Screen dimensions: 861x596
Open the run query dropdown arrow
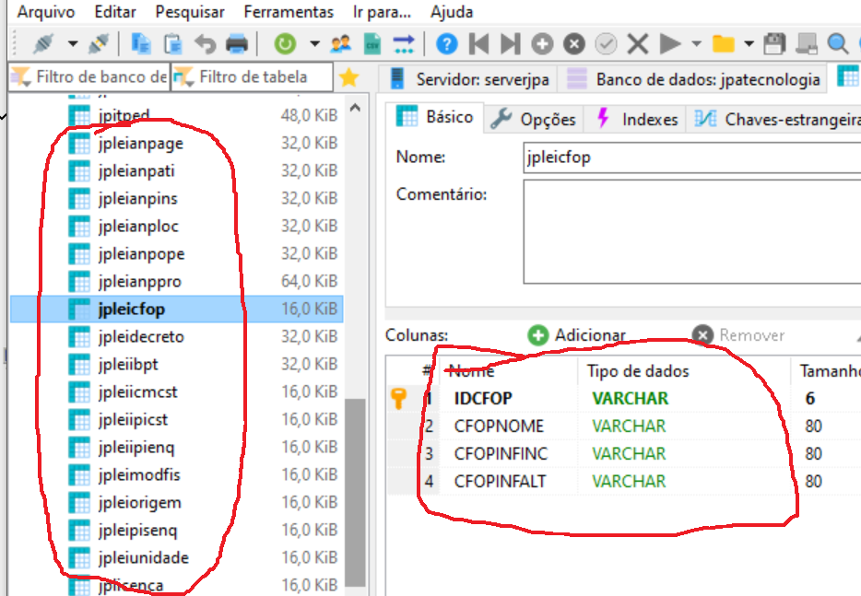[x=696, y=43]
